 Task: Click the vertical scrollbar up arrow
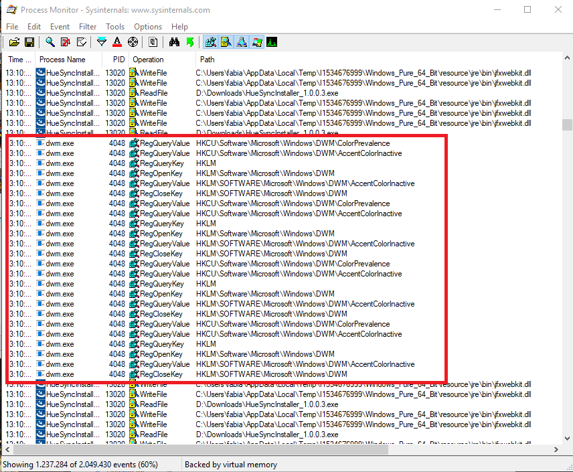(x=567, y=58)
